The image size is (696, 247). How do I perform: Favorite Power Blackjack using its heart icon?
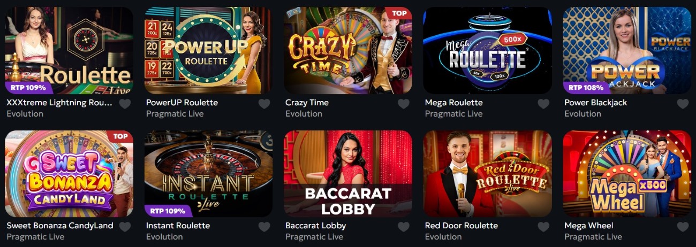[683, 104]
